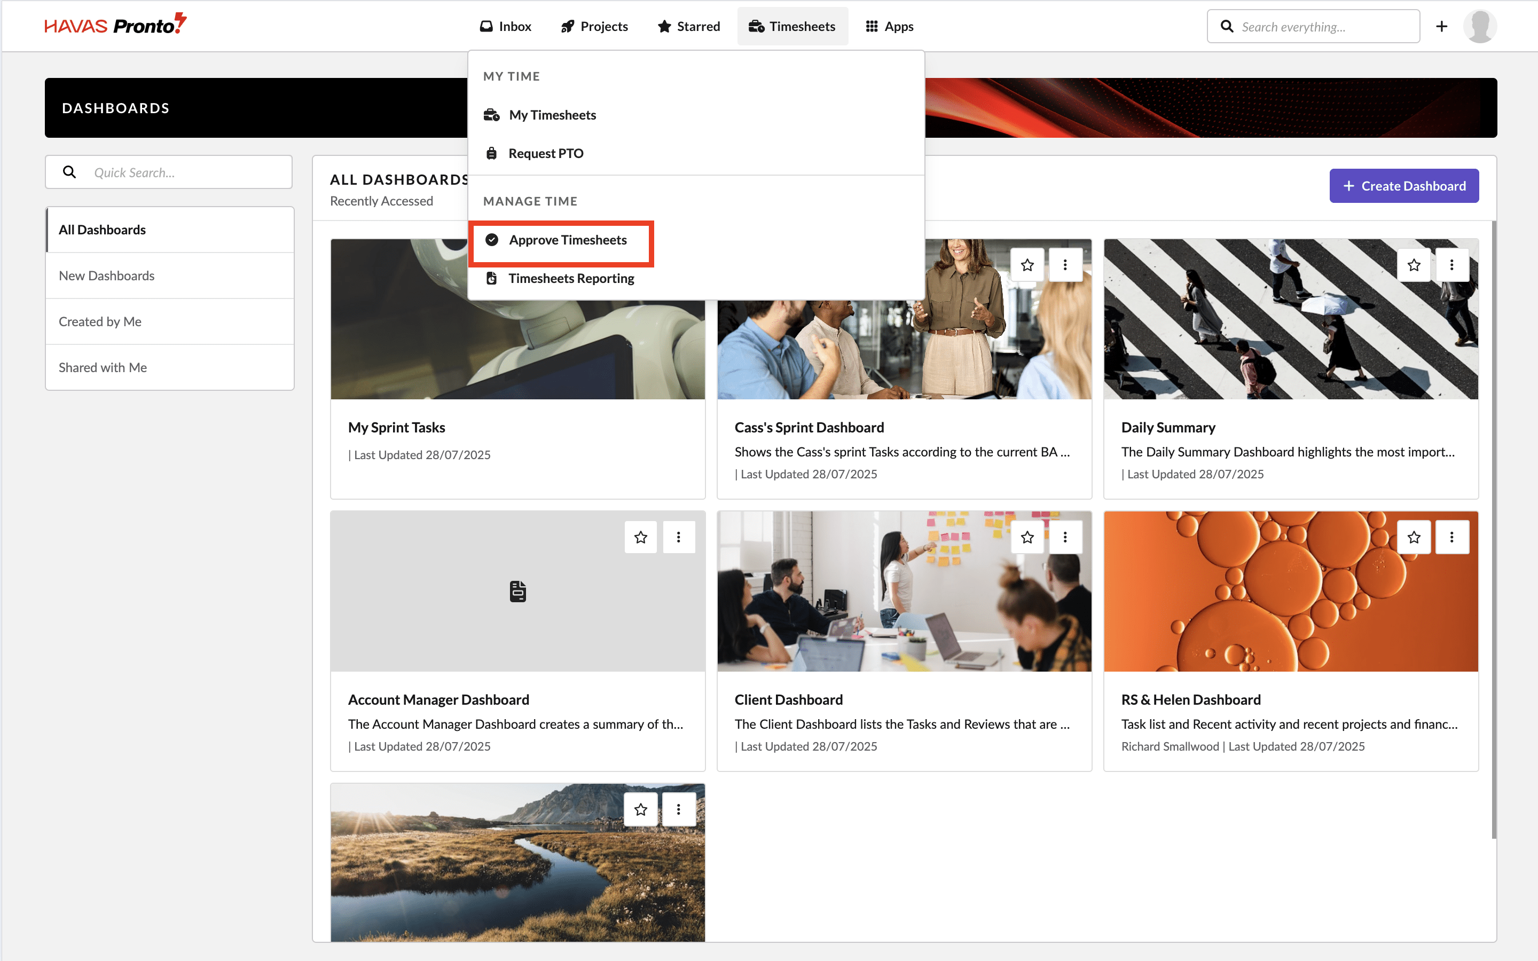Click 'Richard Smallwood' author text

[1170, 746]
